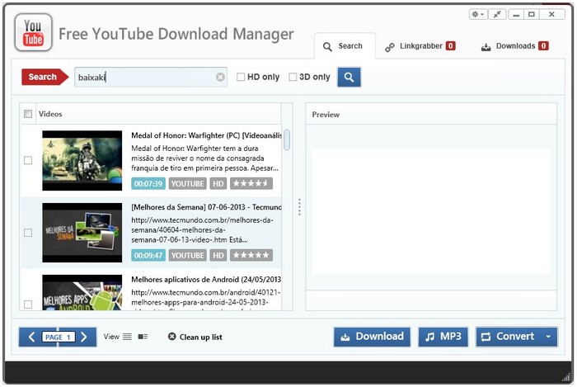The width and height of the screenshot is (577, 387).
Task: Switch to detailed thumbnail view icon
Action: (x=143, y=337)
